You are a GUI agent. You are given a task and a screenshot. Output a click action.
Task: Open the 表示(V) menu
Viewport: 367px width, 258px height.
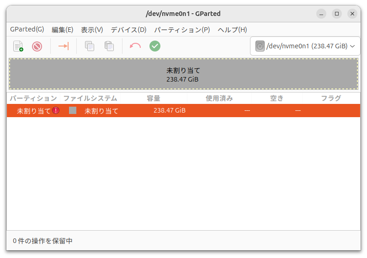click(92, 30)
